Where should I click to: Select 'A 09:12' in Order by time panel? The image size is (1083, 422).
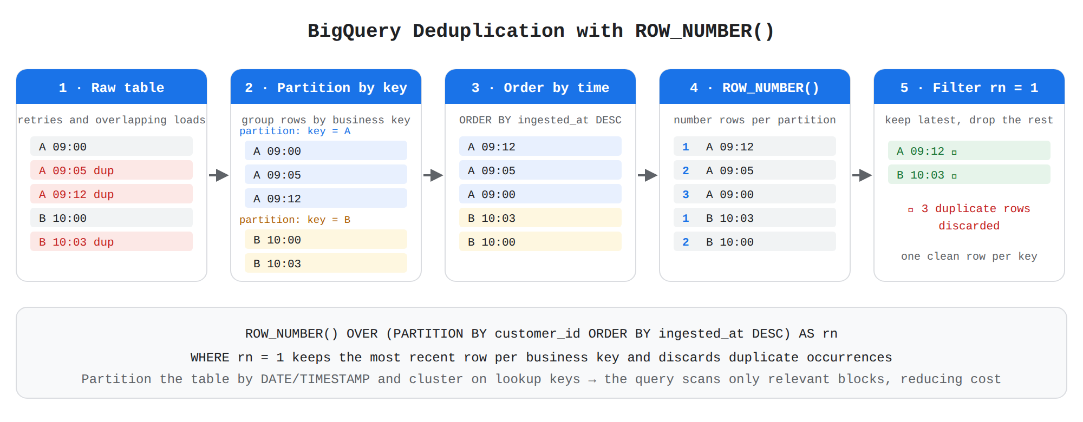[540, 146]
